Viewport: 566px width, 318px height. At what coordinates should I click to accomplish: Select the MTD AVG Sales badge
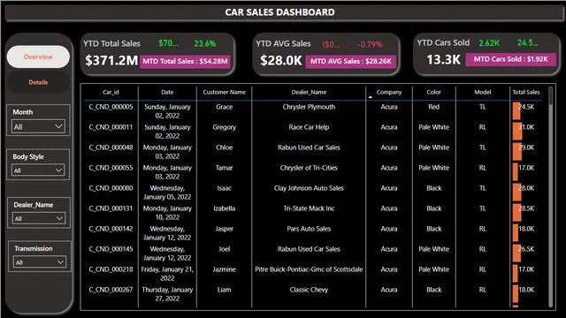coord(351,61)
